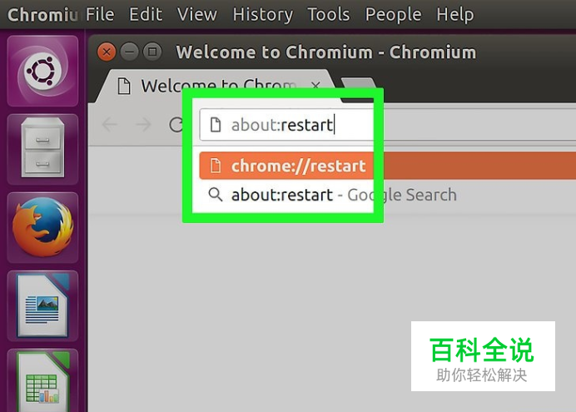
Task: Open a new tab beside Welcome tab
Action: 358,86
